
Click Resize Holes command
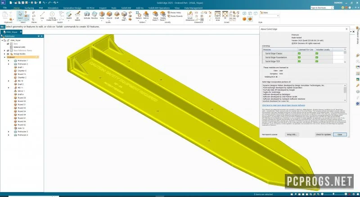pos(174,13)
